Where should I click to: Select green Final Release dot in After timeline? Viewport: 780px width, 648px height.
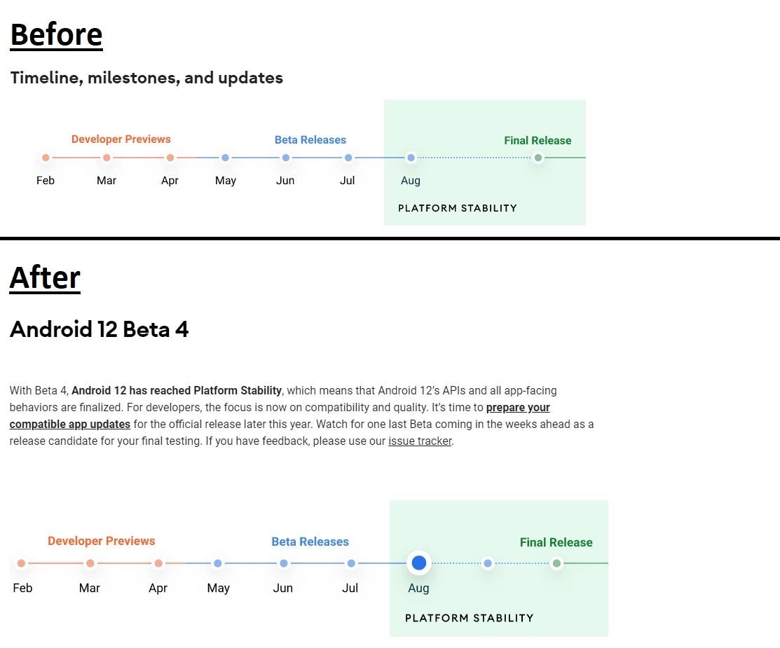coord(556,563)
